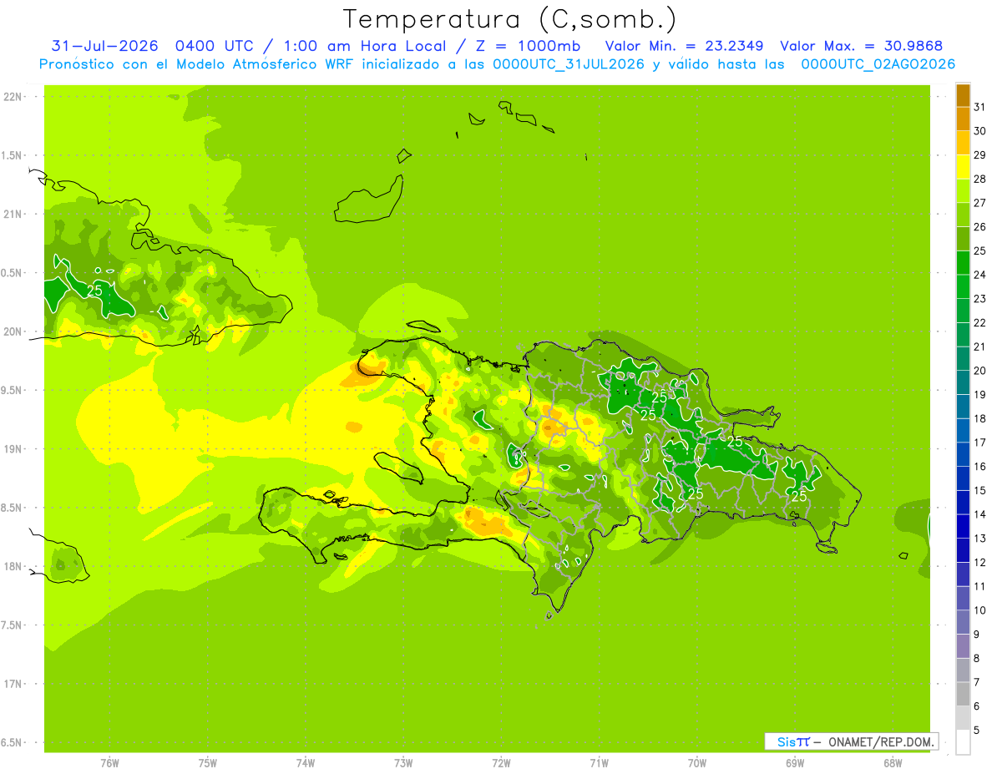Click the "21N" latitude label
Image resolution: width=1002 pixels, height=774 pixels.
(x=13, y=214)
